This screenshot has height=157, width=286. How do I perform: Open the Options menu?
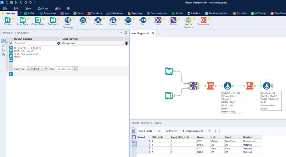pyautogui.click(x=43, y=8)
